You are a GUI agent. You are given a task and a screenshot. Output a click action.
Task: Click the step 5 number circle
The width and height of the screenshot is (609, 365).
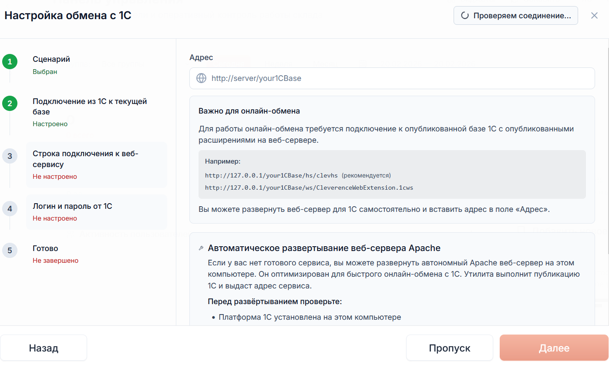(x=10, y=251)
